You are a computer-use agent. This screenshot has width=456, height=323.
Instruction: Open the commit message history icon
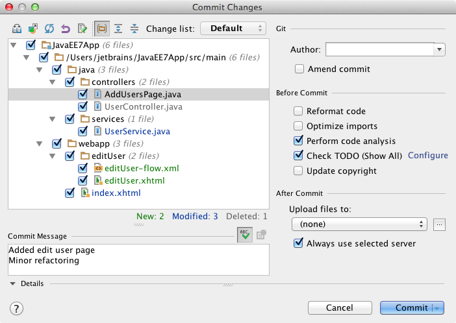261,235
